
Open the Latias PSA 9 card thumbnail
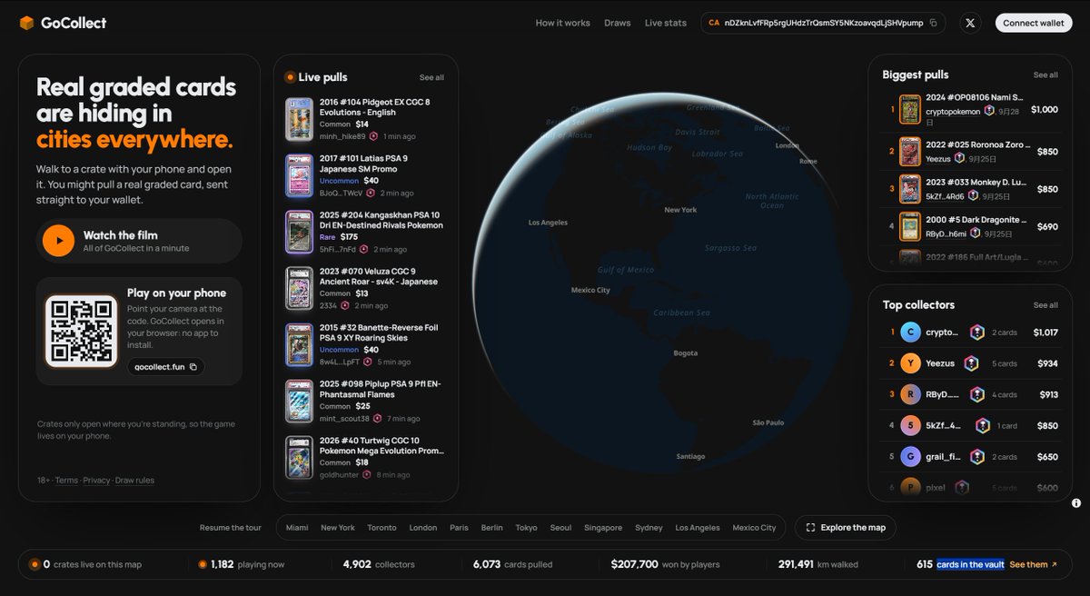[x=299, y=175]
